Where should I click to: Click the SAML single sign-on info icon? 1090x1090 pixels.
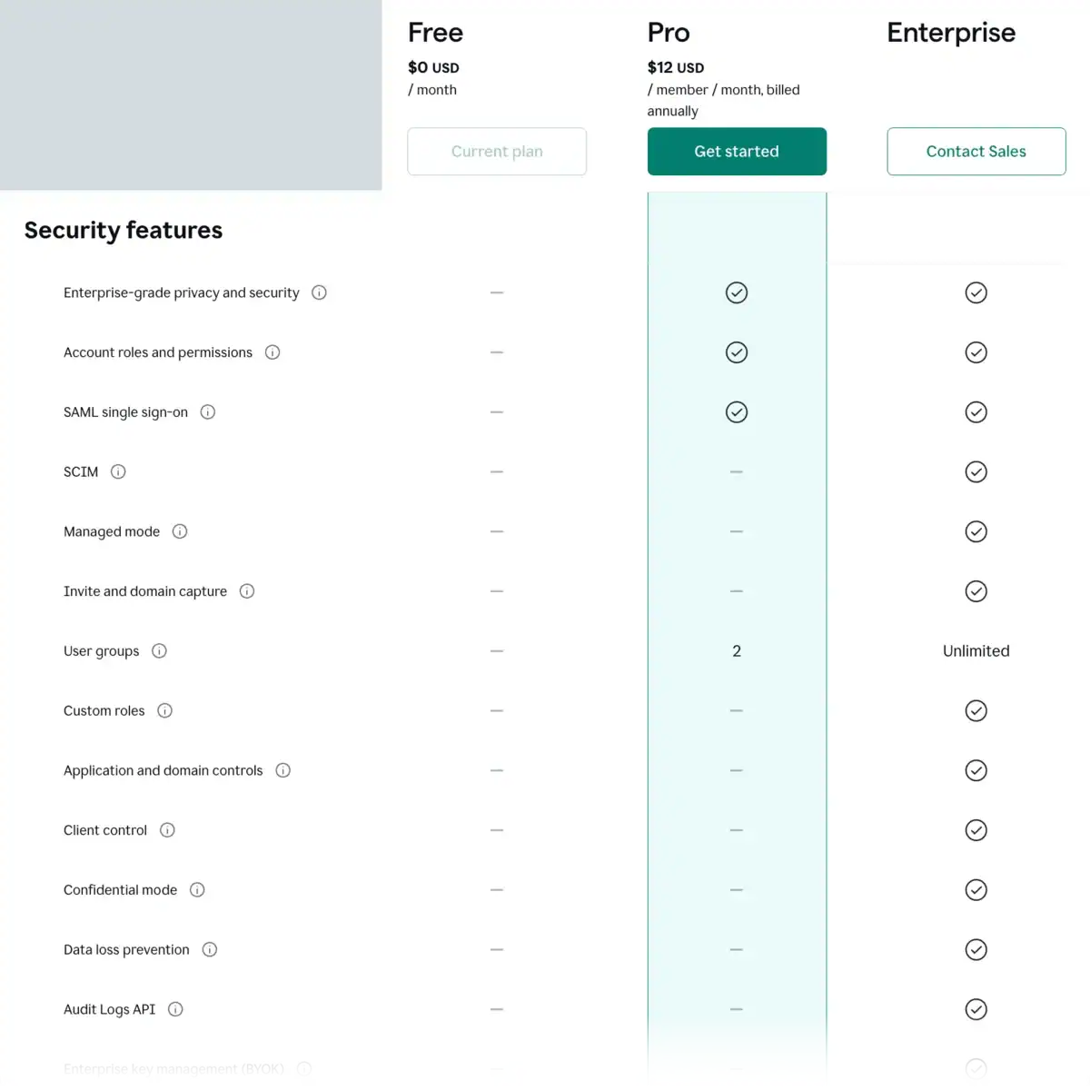(x=208, y=411)
